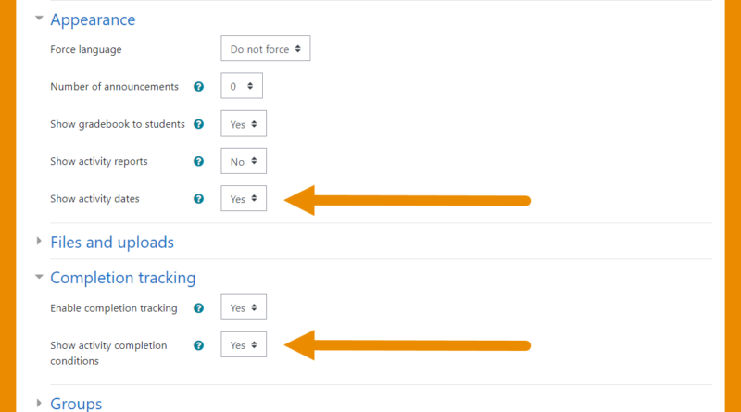This screenshot has width=741, height=412.
Task: Collapse the Appearance section arrow
Action: pyautogui.click(x=39, y=19)
